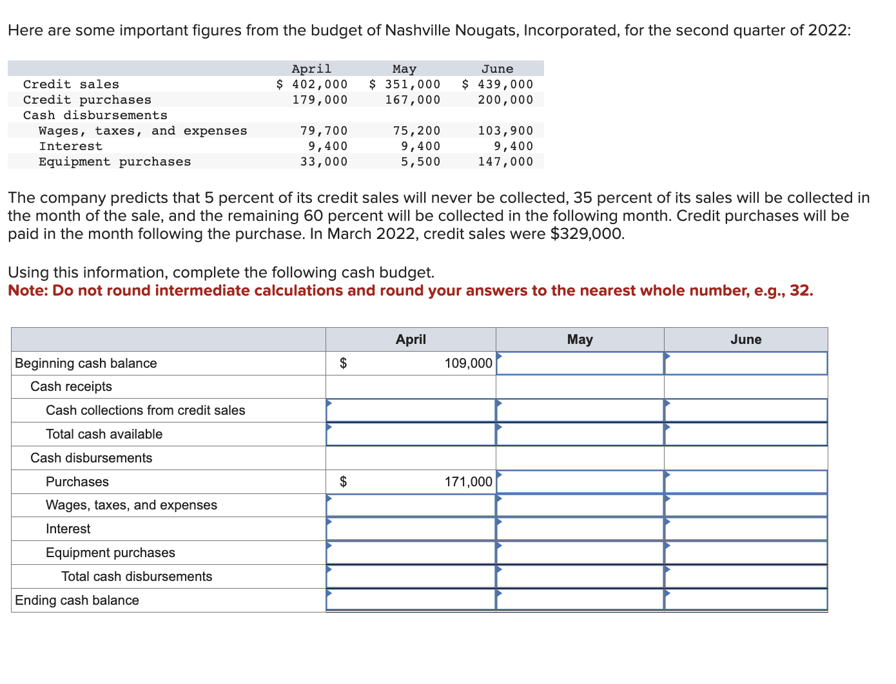Viewport: 896px width, 684px height.
Task: Click 'Cash collections from credit sales' label
Action: 146,410
